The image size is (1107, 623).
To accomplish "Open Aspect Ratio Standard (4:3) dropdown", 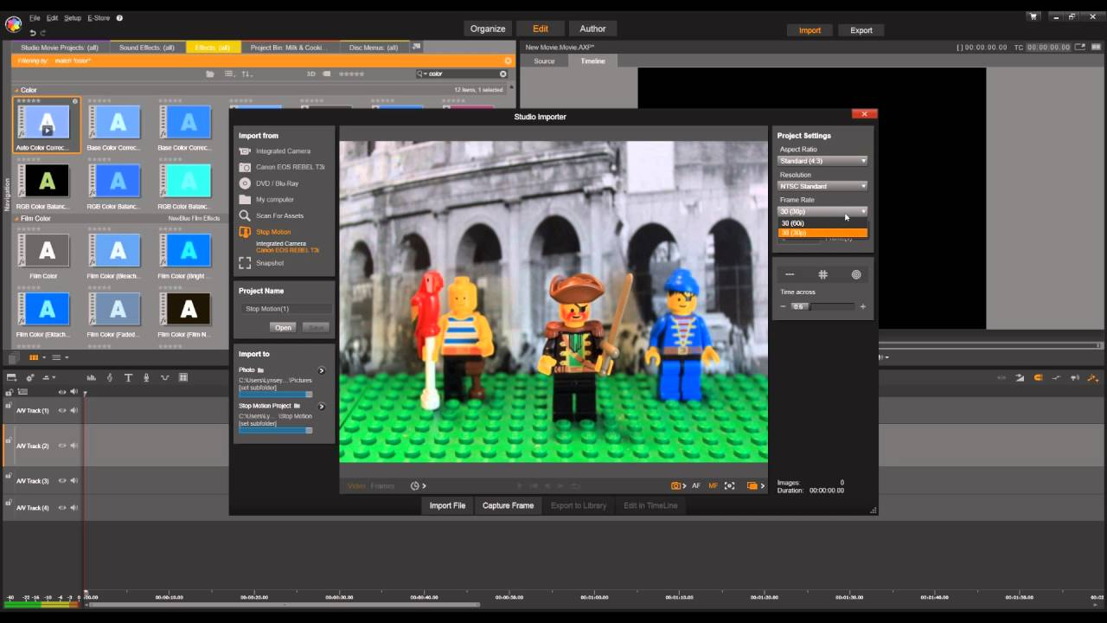I will point(822,161).
